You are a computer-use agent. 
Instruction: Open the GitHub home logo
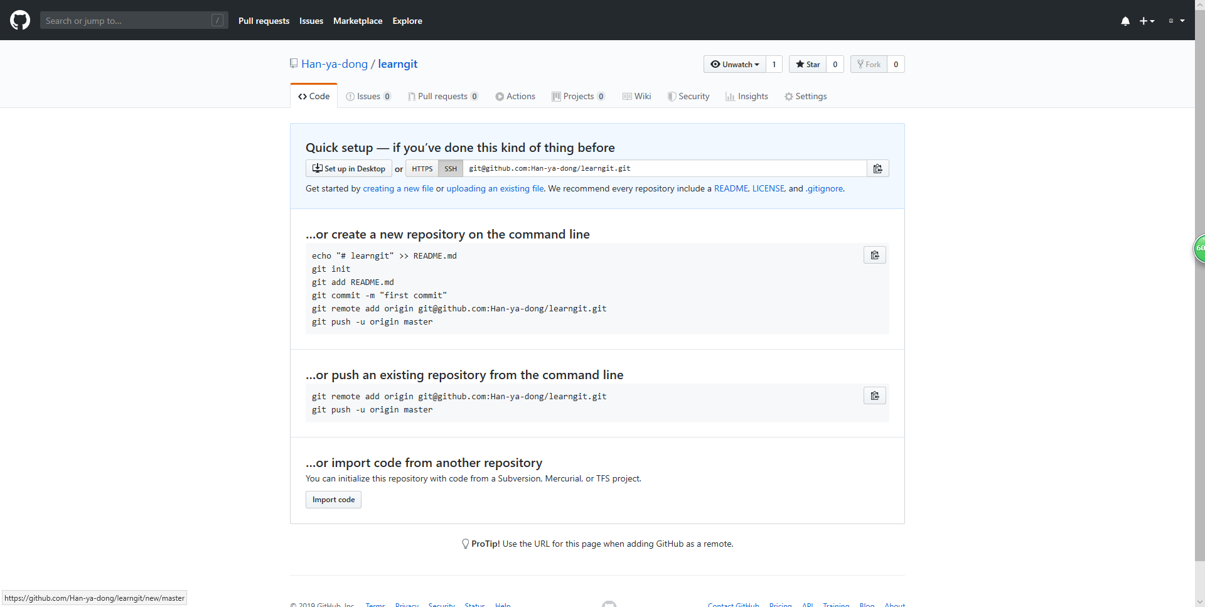click(x=20, y=20)
